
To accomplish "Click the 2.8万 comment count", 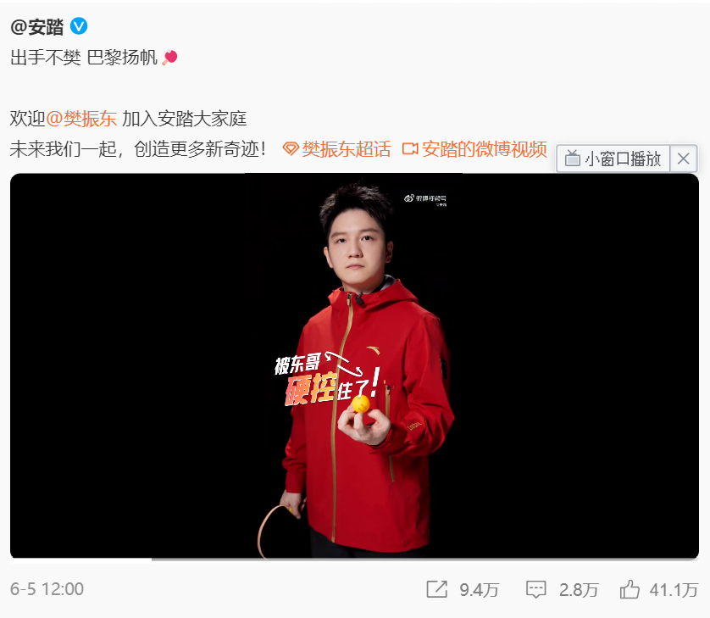I will tap(579, 590).
